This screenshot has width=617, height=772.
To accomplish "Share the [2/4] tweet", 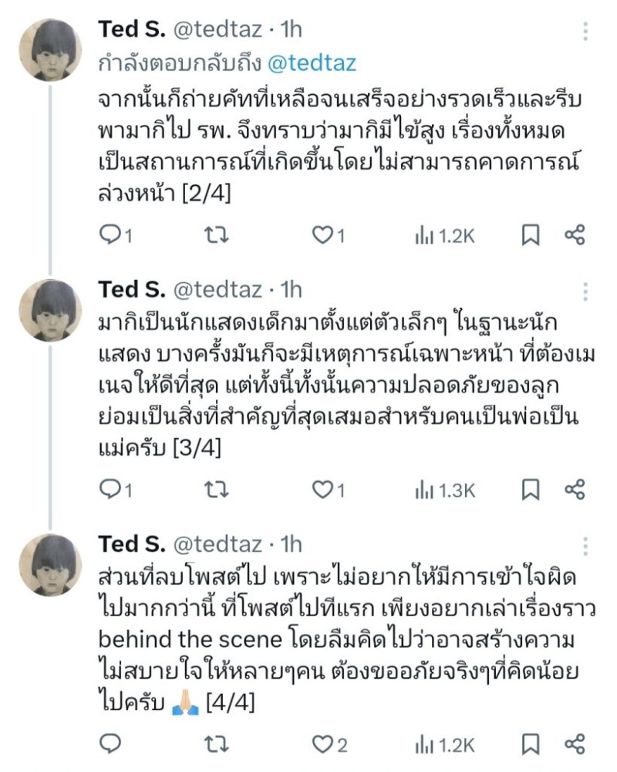I will pyautogui.click(x=575, y=235).
